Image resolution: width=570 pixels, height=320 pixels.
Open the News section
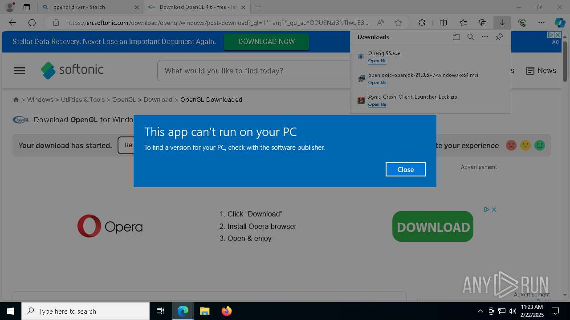click(x=541, y=71)
